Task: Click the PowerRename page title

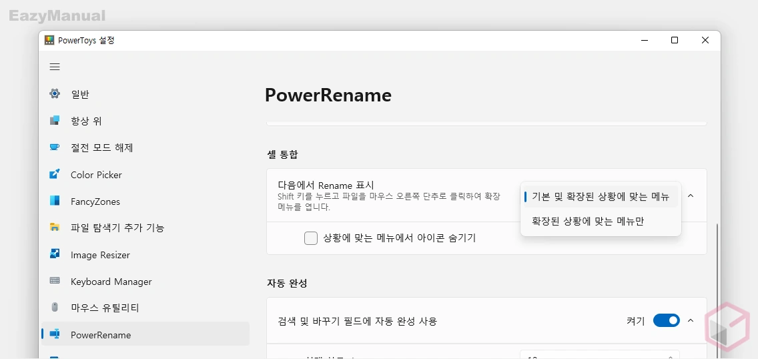Action: click(328, 95)
